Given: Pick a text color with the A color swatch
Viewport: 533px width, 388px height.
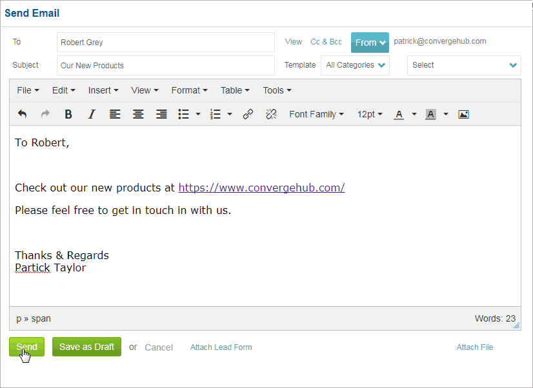Looking at the screenshot, I should tap(399, 114).
